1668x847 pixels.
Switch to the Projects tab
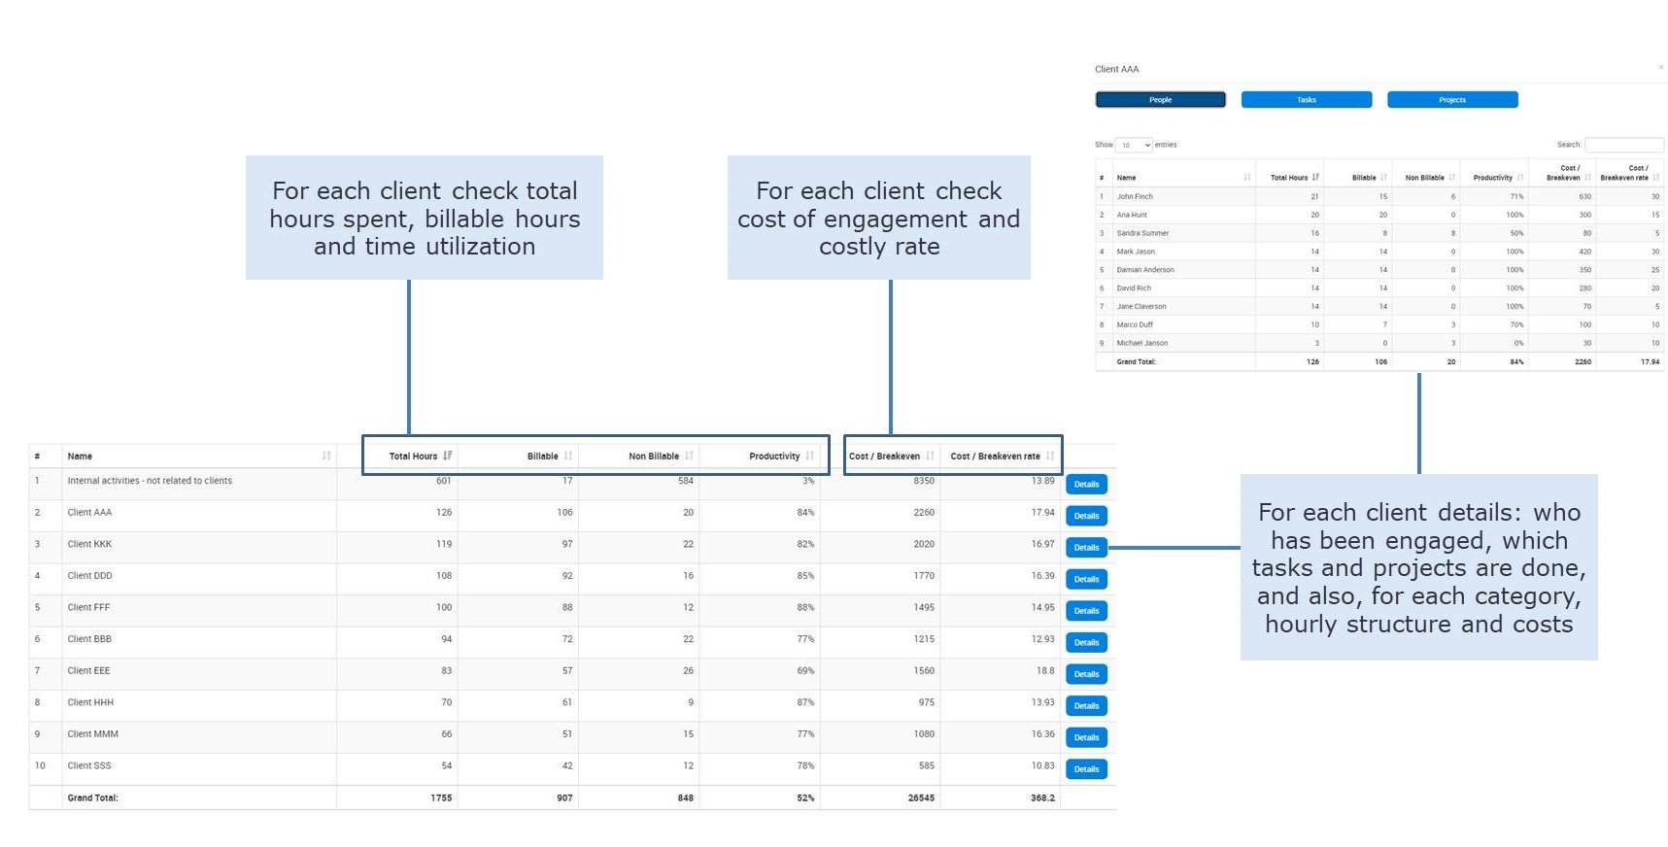[1452, 99]
